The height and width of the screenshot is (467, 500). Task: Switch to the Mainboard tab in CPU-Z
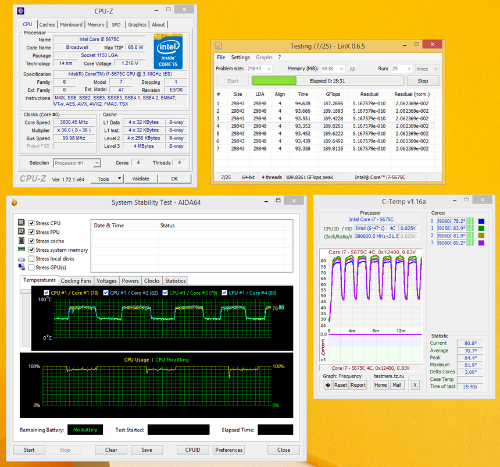71,25
